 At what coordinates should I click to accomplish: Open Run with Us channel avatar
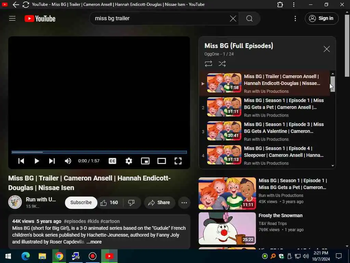tap(15, 202)
